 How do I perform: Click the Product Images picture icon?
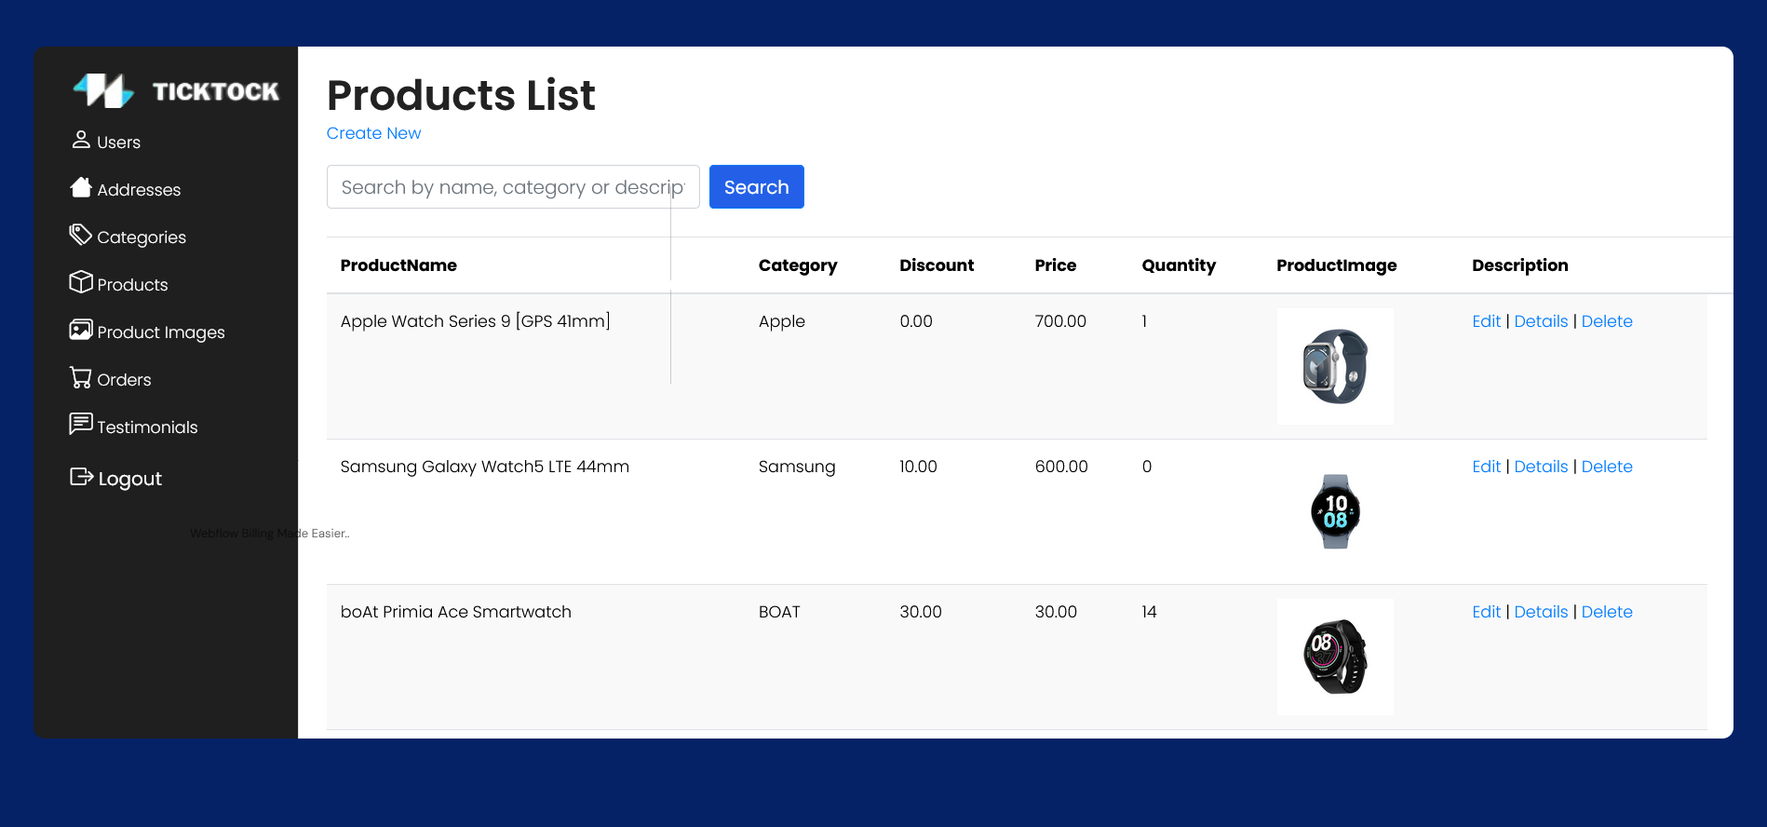pyautogui.click(x=81, y=330)
